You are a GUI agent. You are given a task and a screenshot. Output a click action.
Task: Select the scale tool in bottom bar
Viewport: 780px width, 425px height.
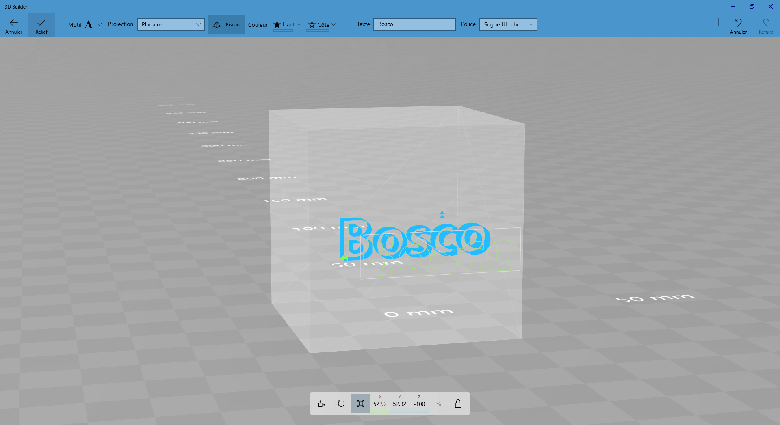click(361, 403)
